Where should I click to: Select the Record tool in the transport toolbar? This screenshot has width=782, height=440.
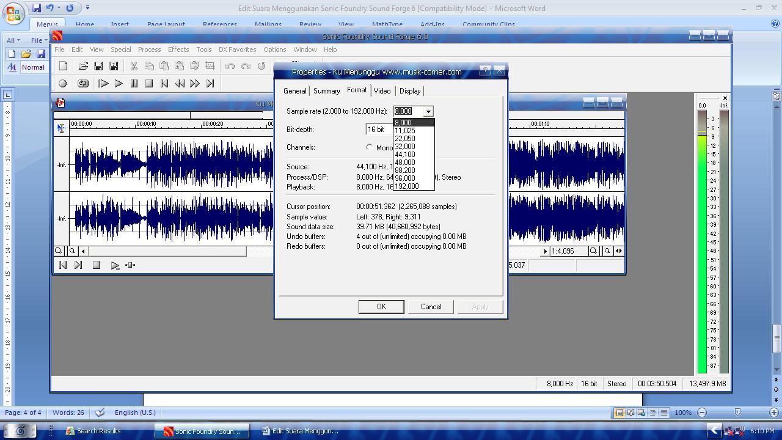pyautogui.click(x=63, y=84)
